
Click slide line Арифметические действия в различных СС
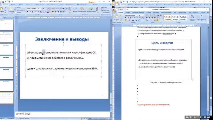(x=55, y=58)
